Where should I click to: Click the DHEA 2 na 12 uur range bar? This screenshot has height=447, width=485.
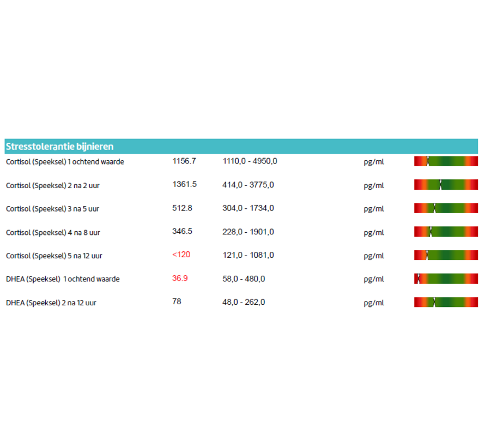pyautogui.click(x=446, y=302)
